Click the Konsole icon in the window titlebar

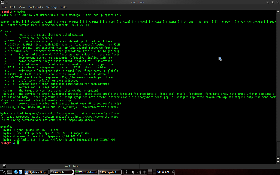pos(2,2)
